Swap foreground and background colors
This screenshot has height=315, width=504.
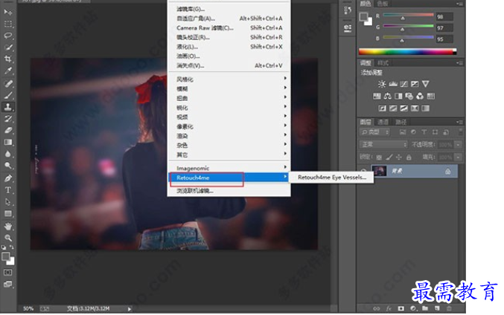[12, 247]
